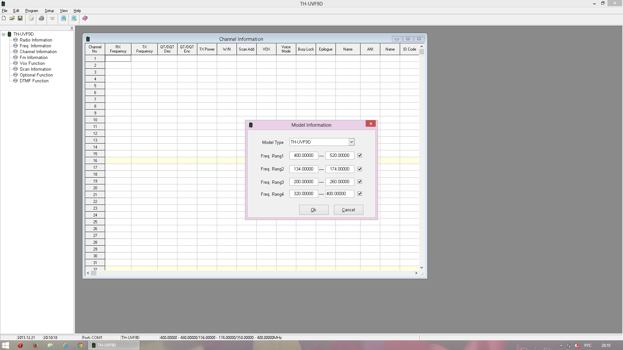
Task: Click the TX Power column header
Action: pos(207,49)
